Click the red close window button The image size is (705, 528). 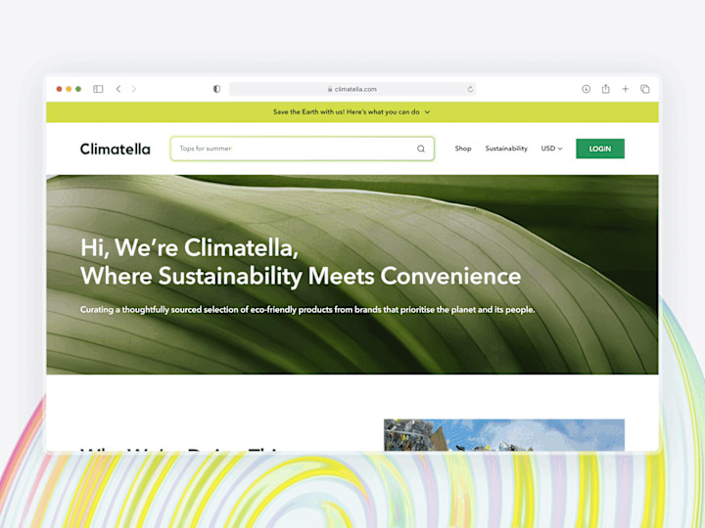pos(59,89)
